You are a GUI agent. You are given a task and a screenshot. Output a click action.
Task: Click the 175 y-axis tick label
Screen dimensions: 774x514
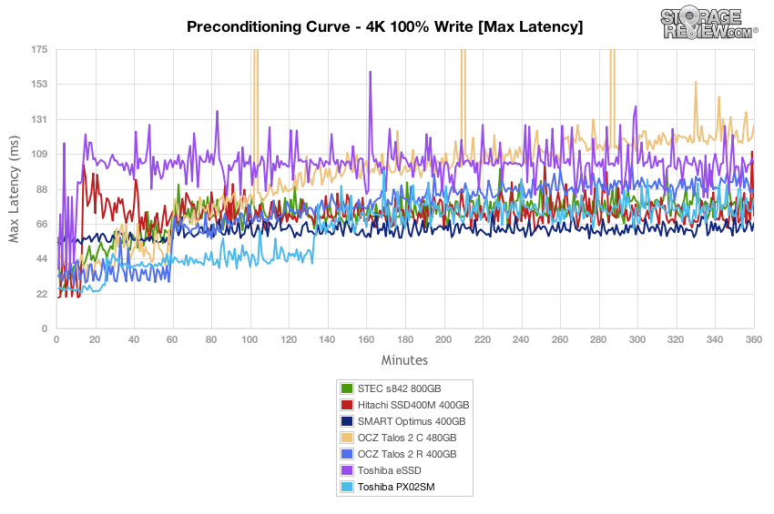[39, 49]
